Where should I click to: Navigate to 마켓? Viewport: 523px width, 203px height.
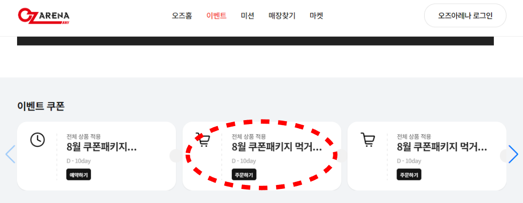(316, 16)
